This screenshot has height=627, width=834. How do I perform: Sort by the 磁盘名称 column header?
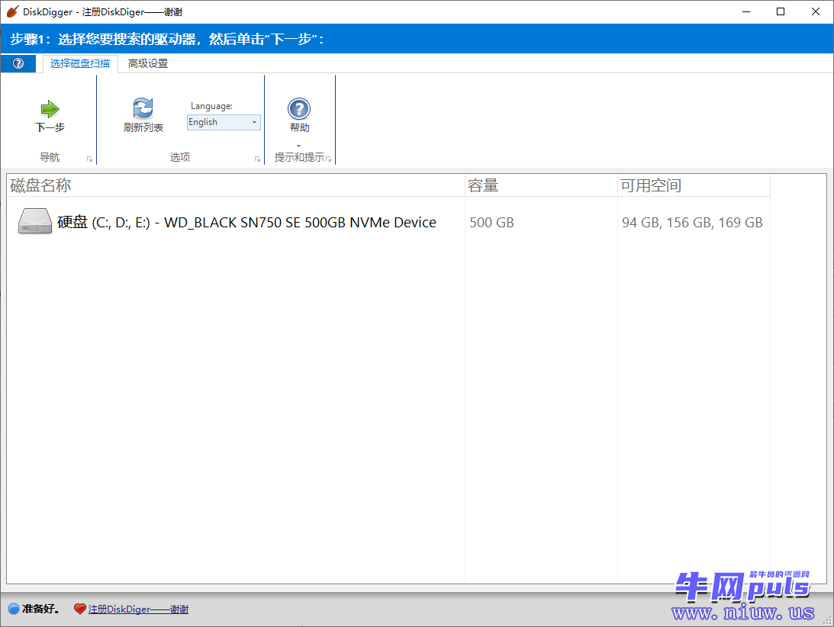(x=236, y=185)
